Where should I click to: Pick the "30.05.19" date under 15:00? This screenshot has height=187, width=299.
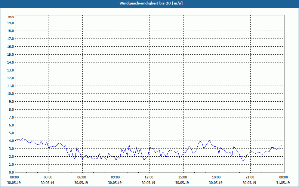pyautogui.click(x=182, y=183)
